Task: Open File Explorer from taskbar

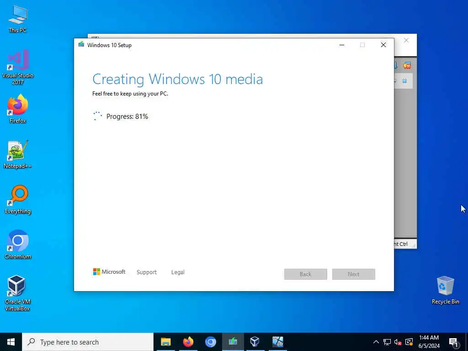Action: pyautogui.click(x=165, y=342)
